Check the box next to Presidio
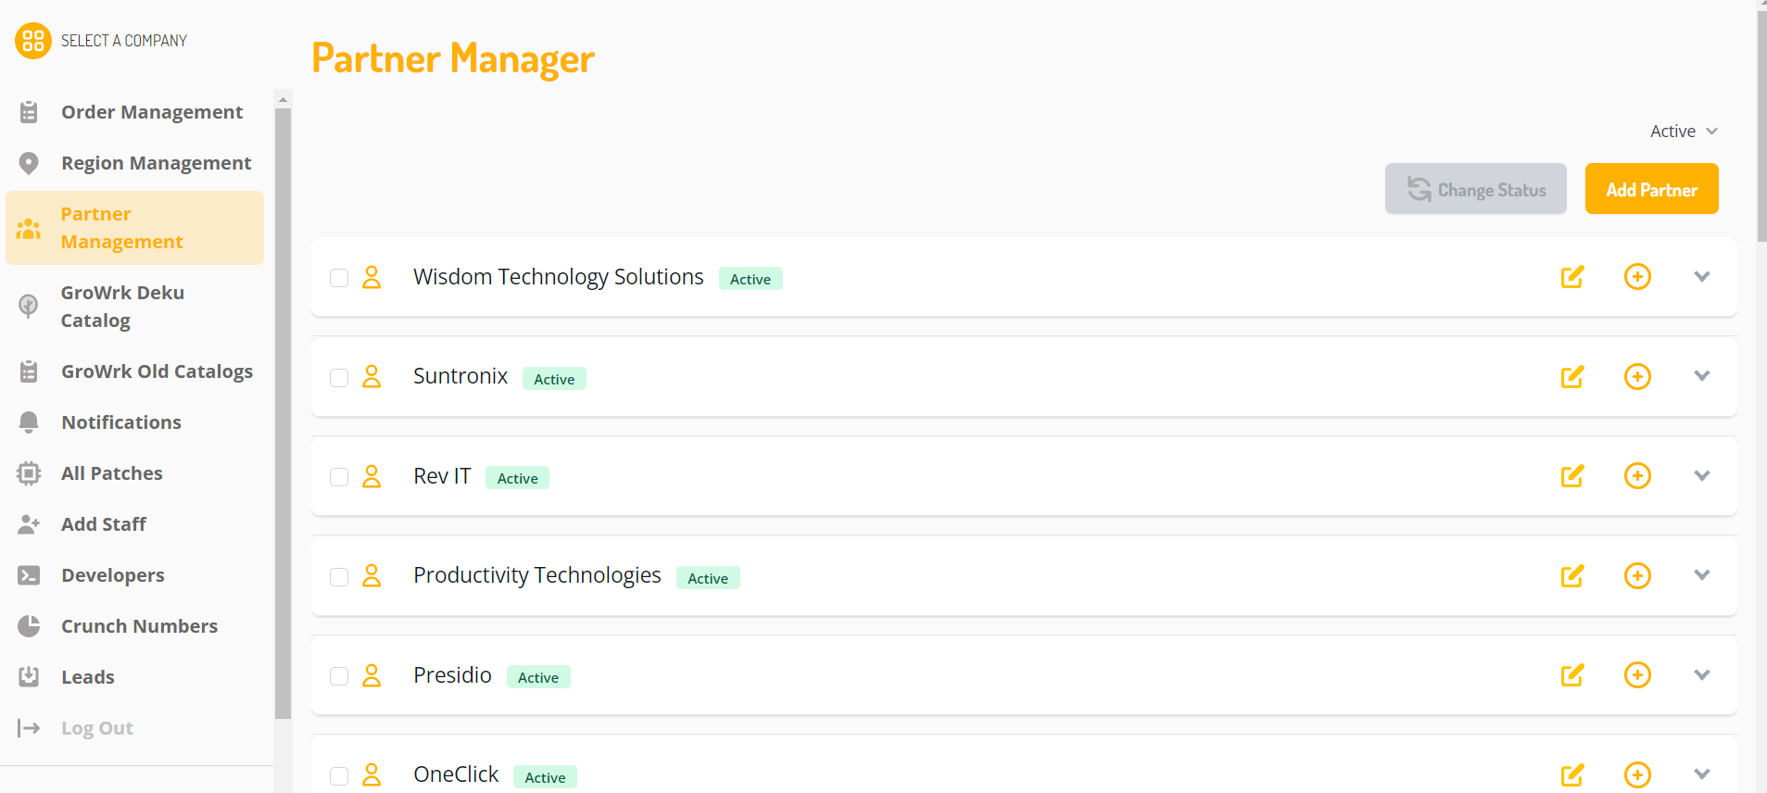1767x793 pixels. pyautogui.click(x=339, y=676)
